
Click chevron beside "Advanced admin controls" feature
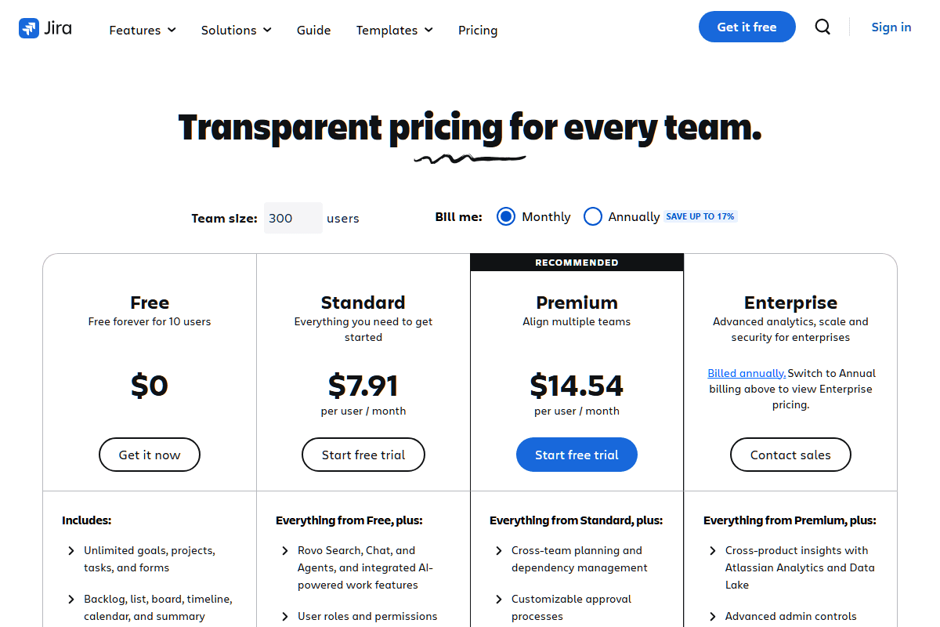[x=712, y=616]
